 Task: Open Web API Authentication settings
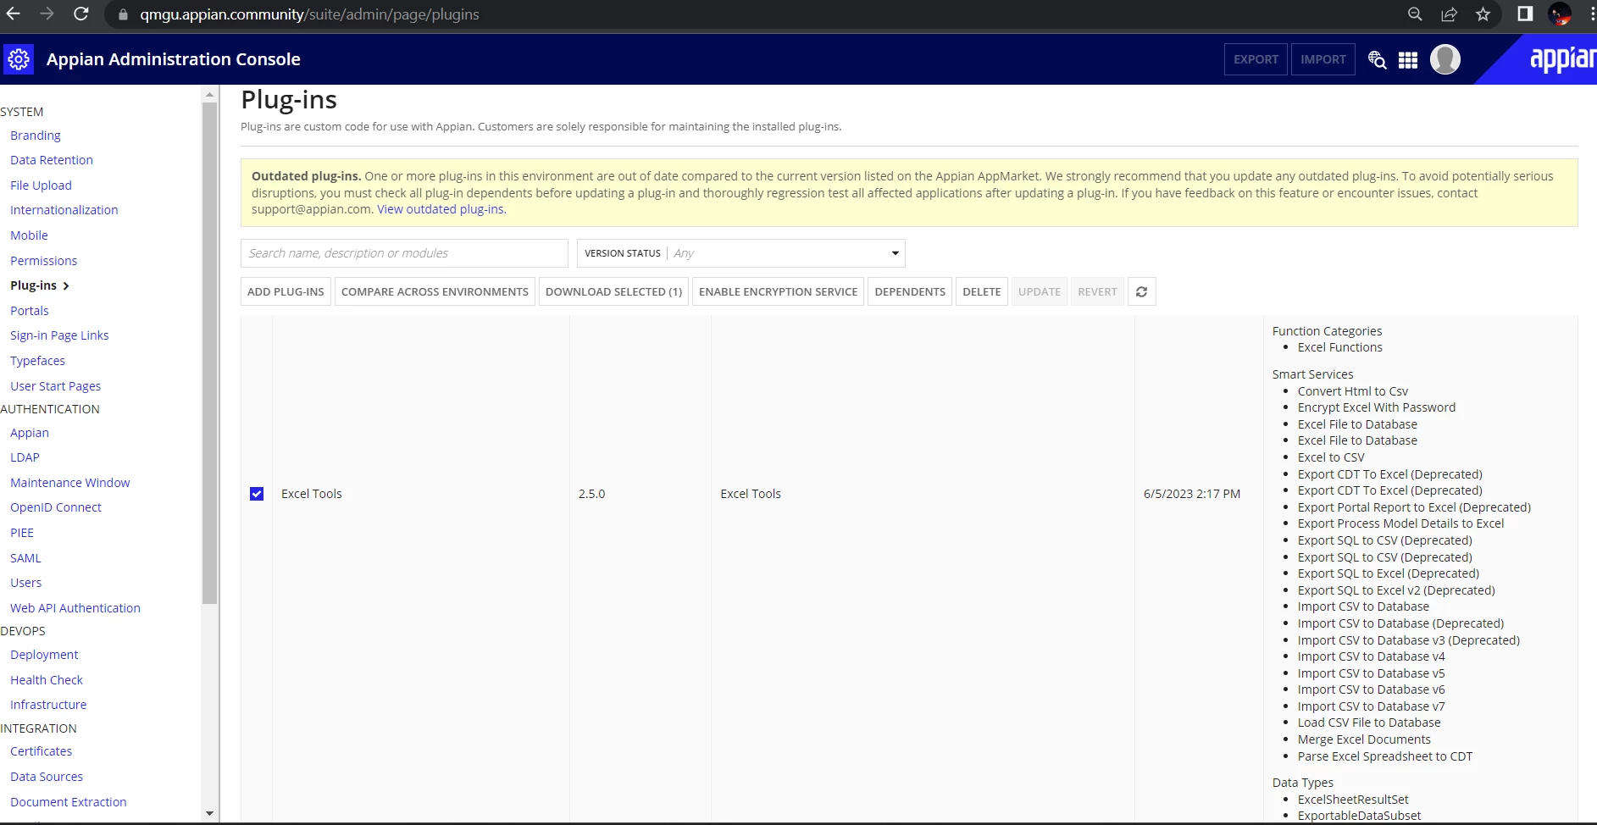click(x=75, y=608)
